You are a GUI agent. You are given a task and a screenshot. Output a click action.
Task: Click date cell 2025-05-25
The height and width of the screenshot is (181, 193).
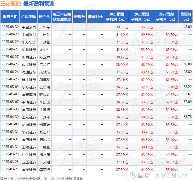tap(10, 79)
